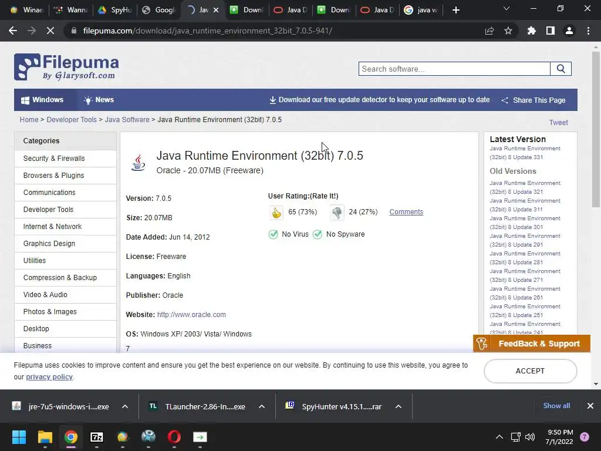This screenshot has height=451, width=601.
Task: Open the Chrome extensions puzzle icon
Action: pos(531,31)
